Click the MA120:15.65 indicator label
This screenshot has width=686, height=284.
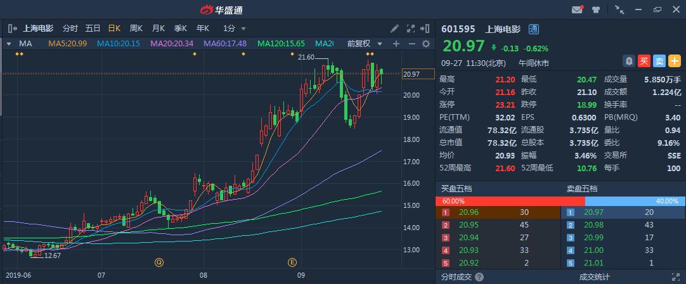281,44
